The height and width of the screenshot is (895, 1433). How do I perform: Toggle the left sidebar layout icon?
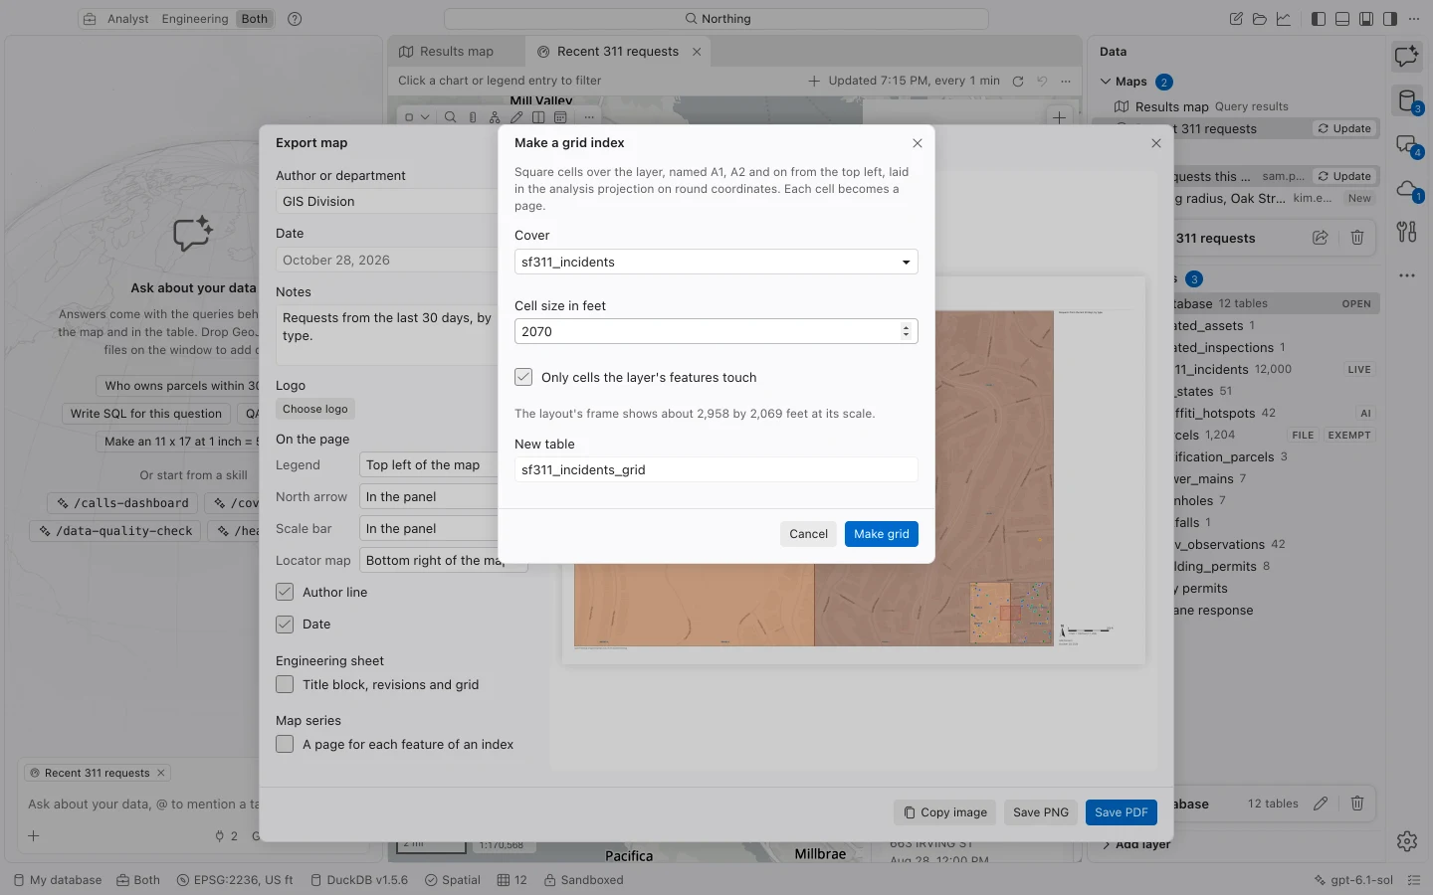(1319, 19)
